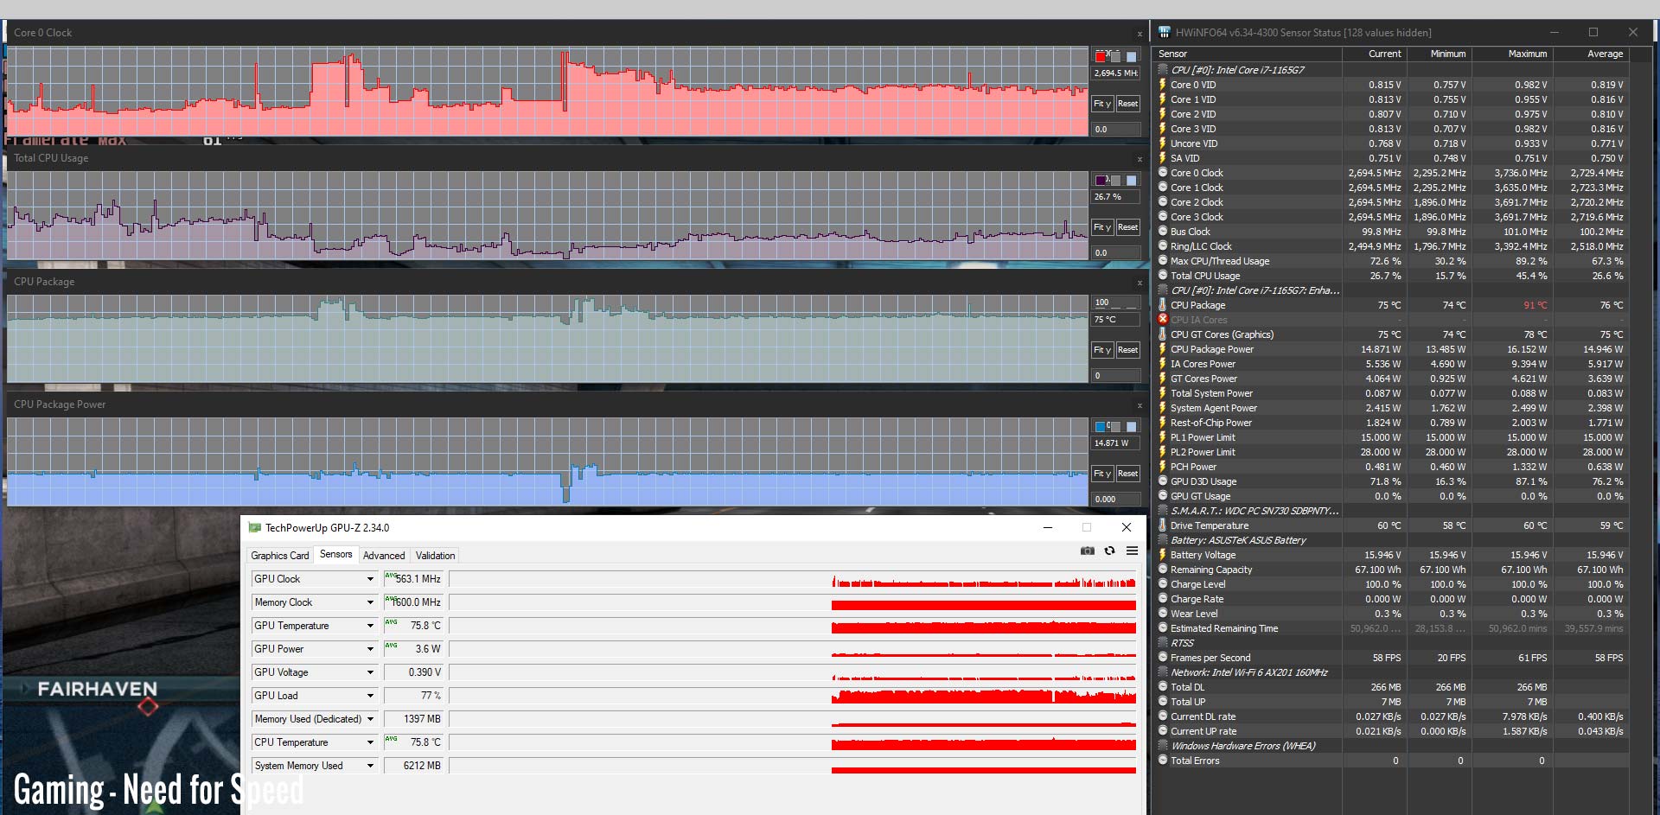The width and height of the screenshot is (1660, 815).
Task: Select the GPU GT Usage sensor row label
Action: (x=1200, y=496)
